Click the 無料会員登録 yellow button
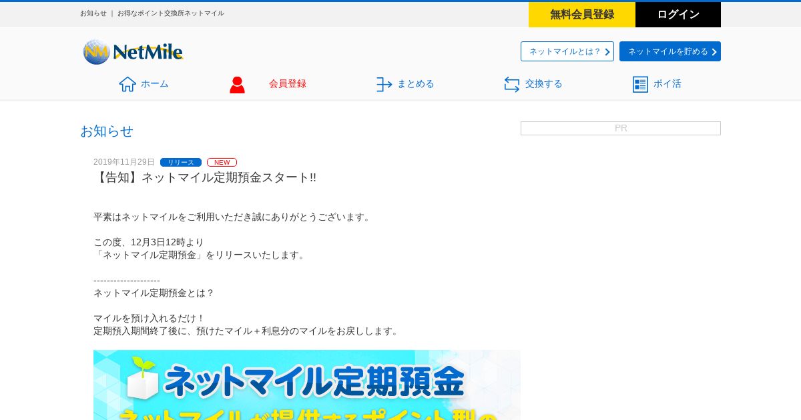The height and width of the screenshot is (420, 801). coord(582,15)
